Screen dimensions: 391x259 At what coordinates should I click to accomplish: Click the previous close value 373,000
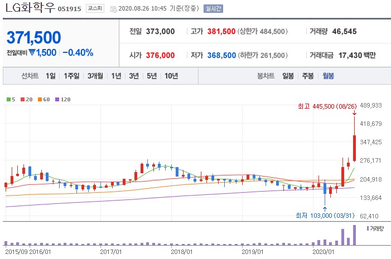(x=160, y=31)
